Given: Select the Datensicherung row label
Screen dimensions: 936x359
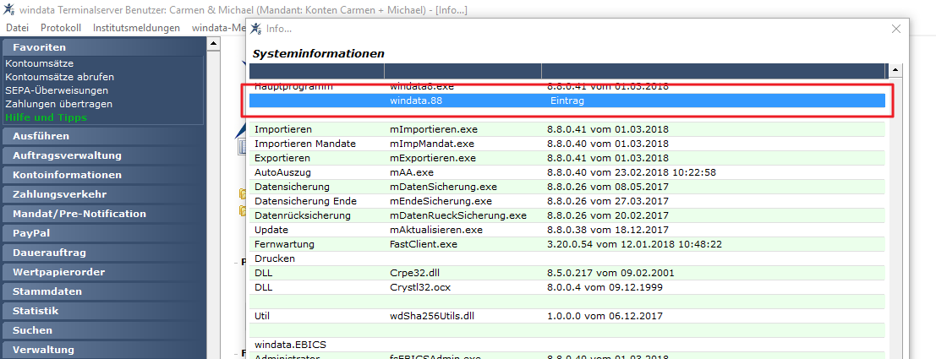Looking at the screenshot, I should pos(292,187).
